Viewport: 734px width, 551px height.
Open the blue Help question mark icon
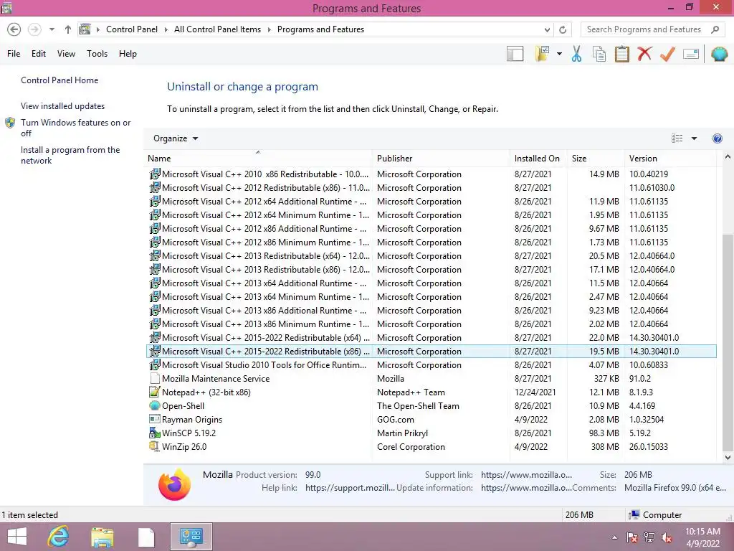pyautogui.click(x=717, y=138)
